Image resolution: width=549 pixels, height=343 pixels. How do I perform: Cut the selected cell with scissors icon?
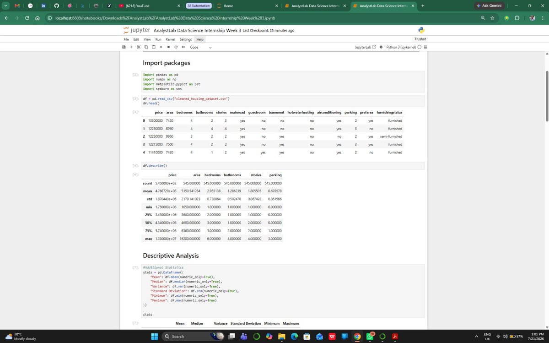(139, 47)
